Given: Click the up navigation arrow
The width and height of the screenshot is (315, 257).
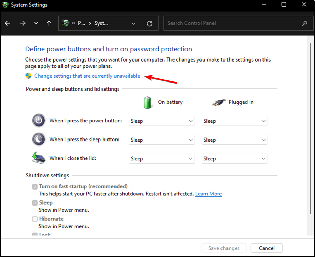Looking at the screenshot, I should click(x=49, y=23).
